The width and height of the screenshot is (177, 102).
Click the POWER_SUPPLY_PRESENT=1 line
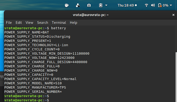[x=28, y=41]
